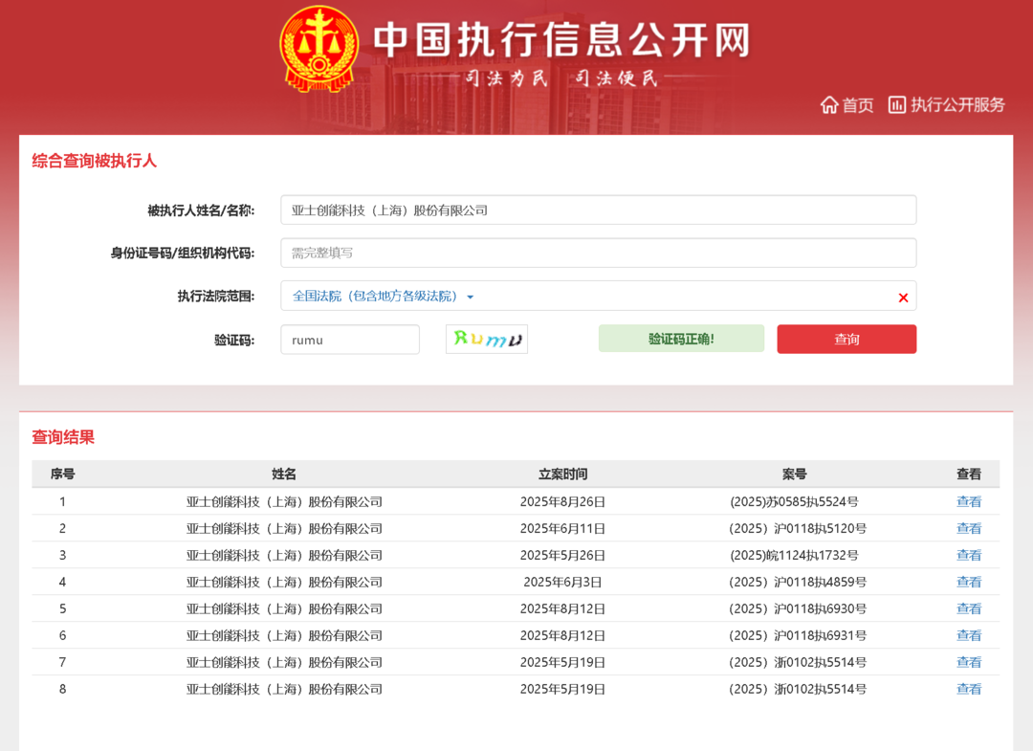Open 查看 for case 沪0118执4859号

968,582
